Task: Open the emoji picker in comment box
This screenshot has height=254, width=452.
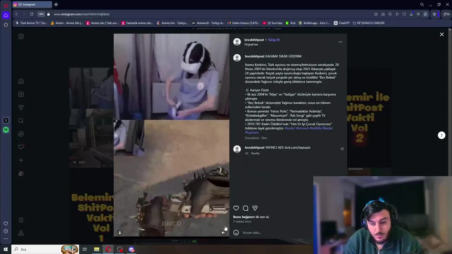Action: [236, 232]
